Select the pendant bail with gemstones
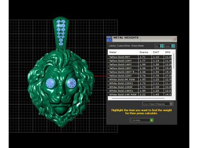 61,32
